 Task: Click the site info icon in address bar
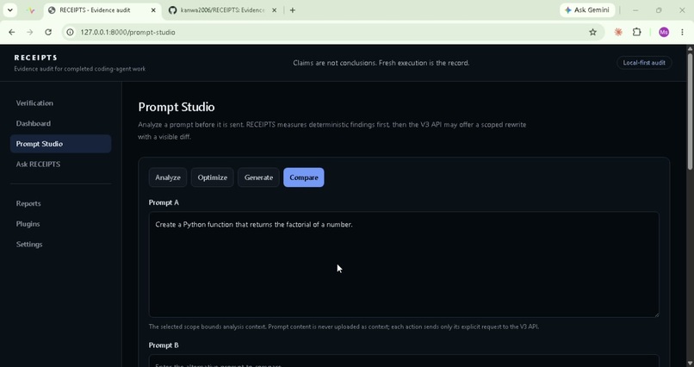point(70,33)
